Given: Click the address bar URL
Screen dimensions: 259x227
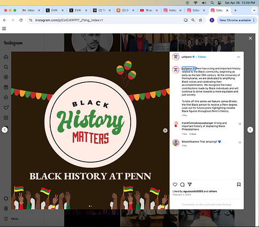Looking at the screenshot, I should [x=69, y=20].
